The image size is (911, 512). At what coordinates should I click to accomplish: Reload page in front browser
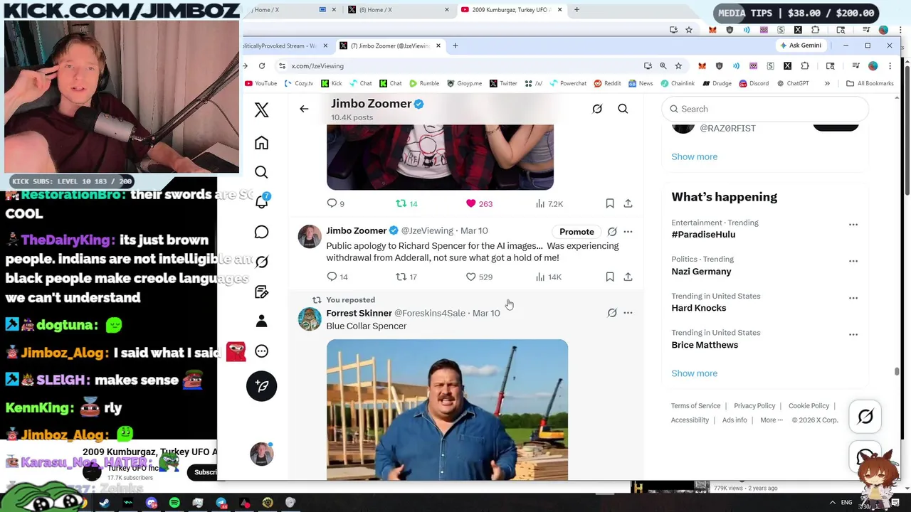point(262,66)
